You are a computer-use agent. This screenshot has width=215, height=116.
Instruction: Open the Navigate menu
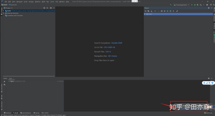pyautogui.click(x=19, y=2)
